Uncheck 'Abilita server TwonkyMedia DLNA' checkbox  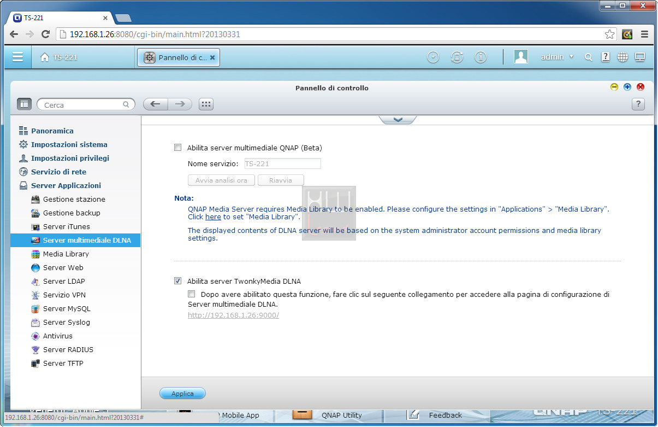177,281
